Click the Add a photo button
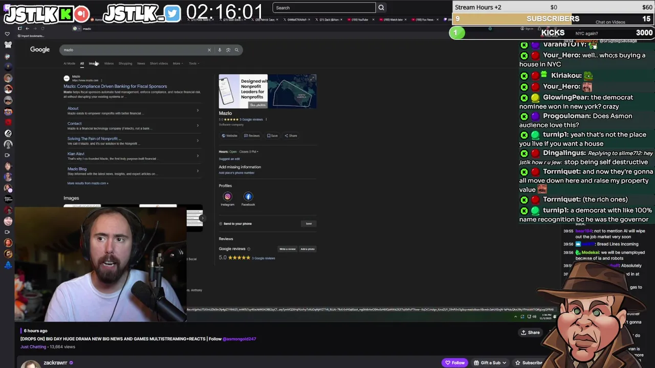This screenshot has width=655, height=368. pyautogui.click(x=308, y=249)
